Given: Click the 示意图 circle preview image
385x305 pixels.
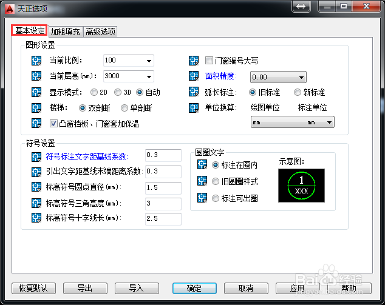Looking at the screenshot, I should pos(302,186).
